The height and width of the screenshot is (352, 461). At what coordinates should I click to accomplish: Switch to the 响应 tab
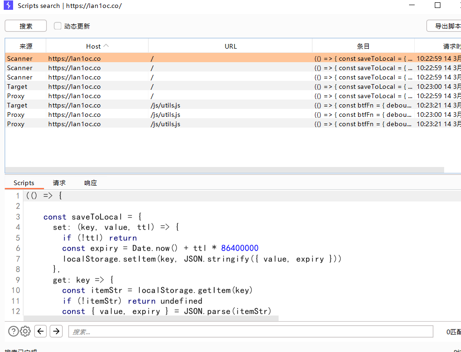click(x=91, y=183)
